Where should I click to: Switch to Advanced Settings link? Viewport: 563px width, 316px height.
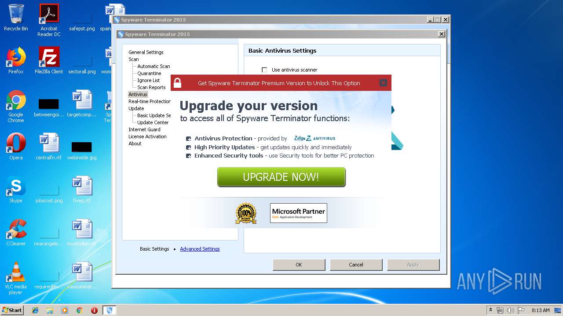click(x=200, y=249)
